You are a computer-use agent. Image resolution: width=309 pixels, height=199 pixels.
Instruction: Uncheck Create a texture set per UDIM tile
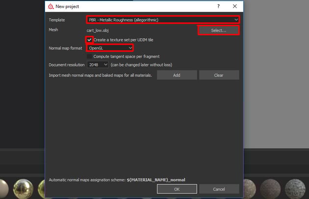tap(89, 40)
